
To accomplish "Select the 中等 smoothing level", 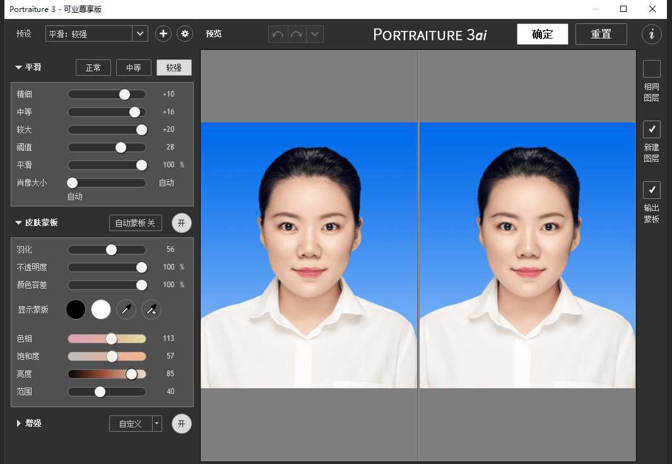I will tap(133, 68).
